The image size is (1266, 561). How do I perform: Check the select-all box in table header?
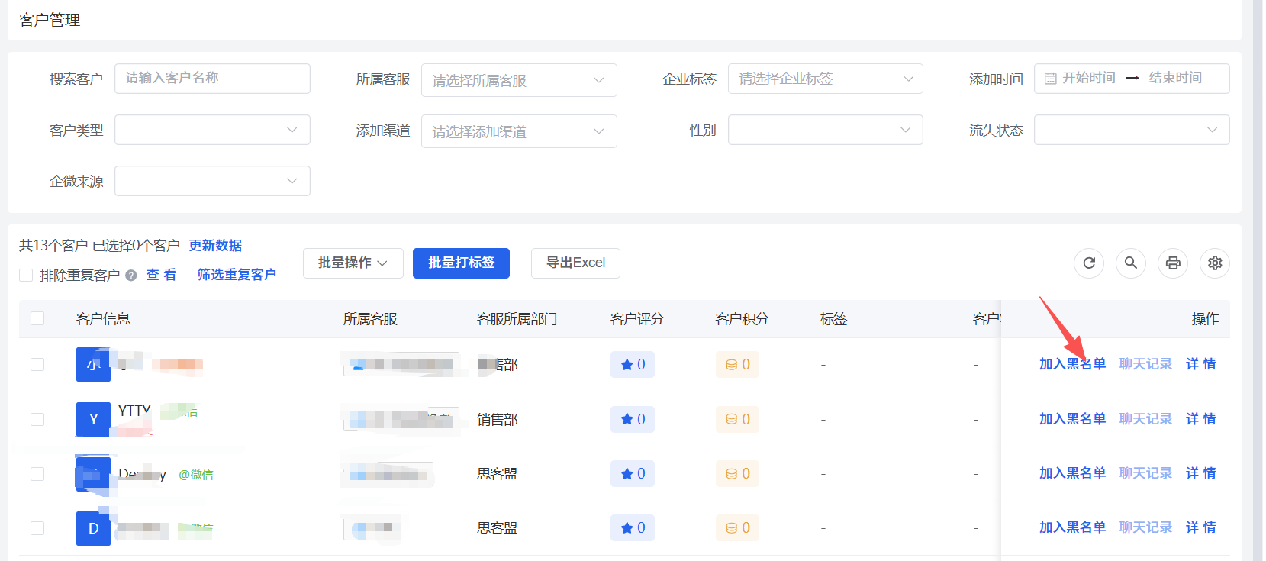37,318
